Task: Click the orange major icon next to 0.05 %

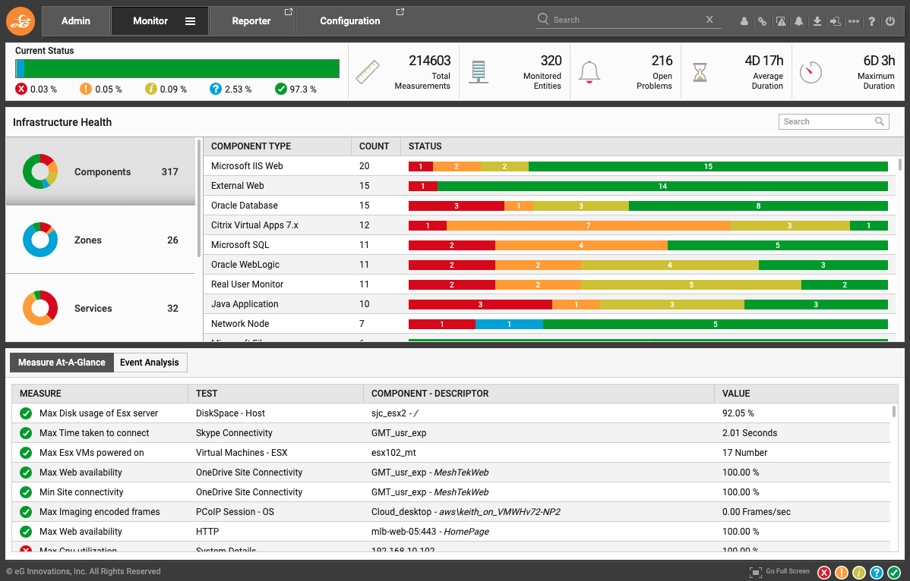Action: (86, 89)
